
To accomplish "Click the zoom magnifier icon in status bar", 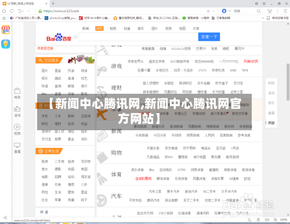I will tap(275, 220).
